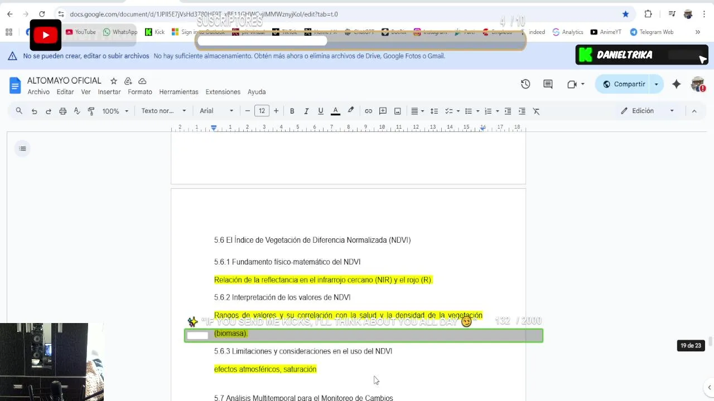
Task: Open the Gemini sparkle assistant
Action: 676,84
